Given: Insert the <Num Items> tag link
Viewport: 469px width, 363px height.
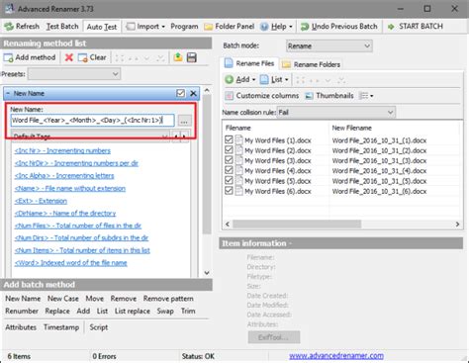Looking at the screenshot, I should click(x=82, y=250).
